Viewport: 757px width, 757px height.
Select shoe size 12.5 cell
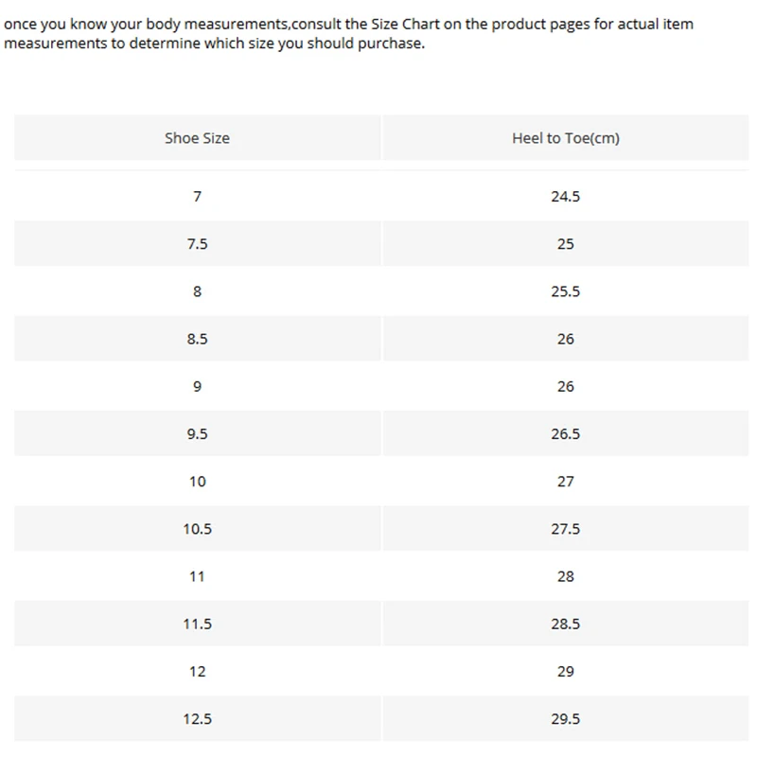tap(198, 718)
